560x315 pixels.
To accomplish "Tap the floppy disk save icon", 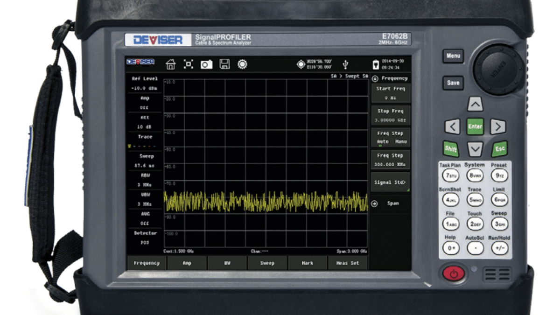I will click(x=224, y=64).
